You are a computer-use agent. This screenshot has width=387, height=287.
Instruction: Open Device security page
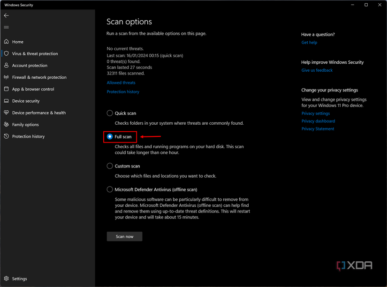click(26, 101)
